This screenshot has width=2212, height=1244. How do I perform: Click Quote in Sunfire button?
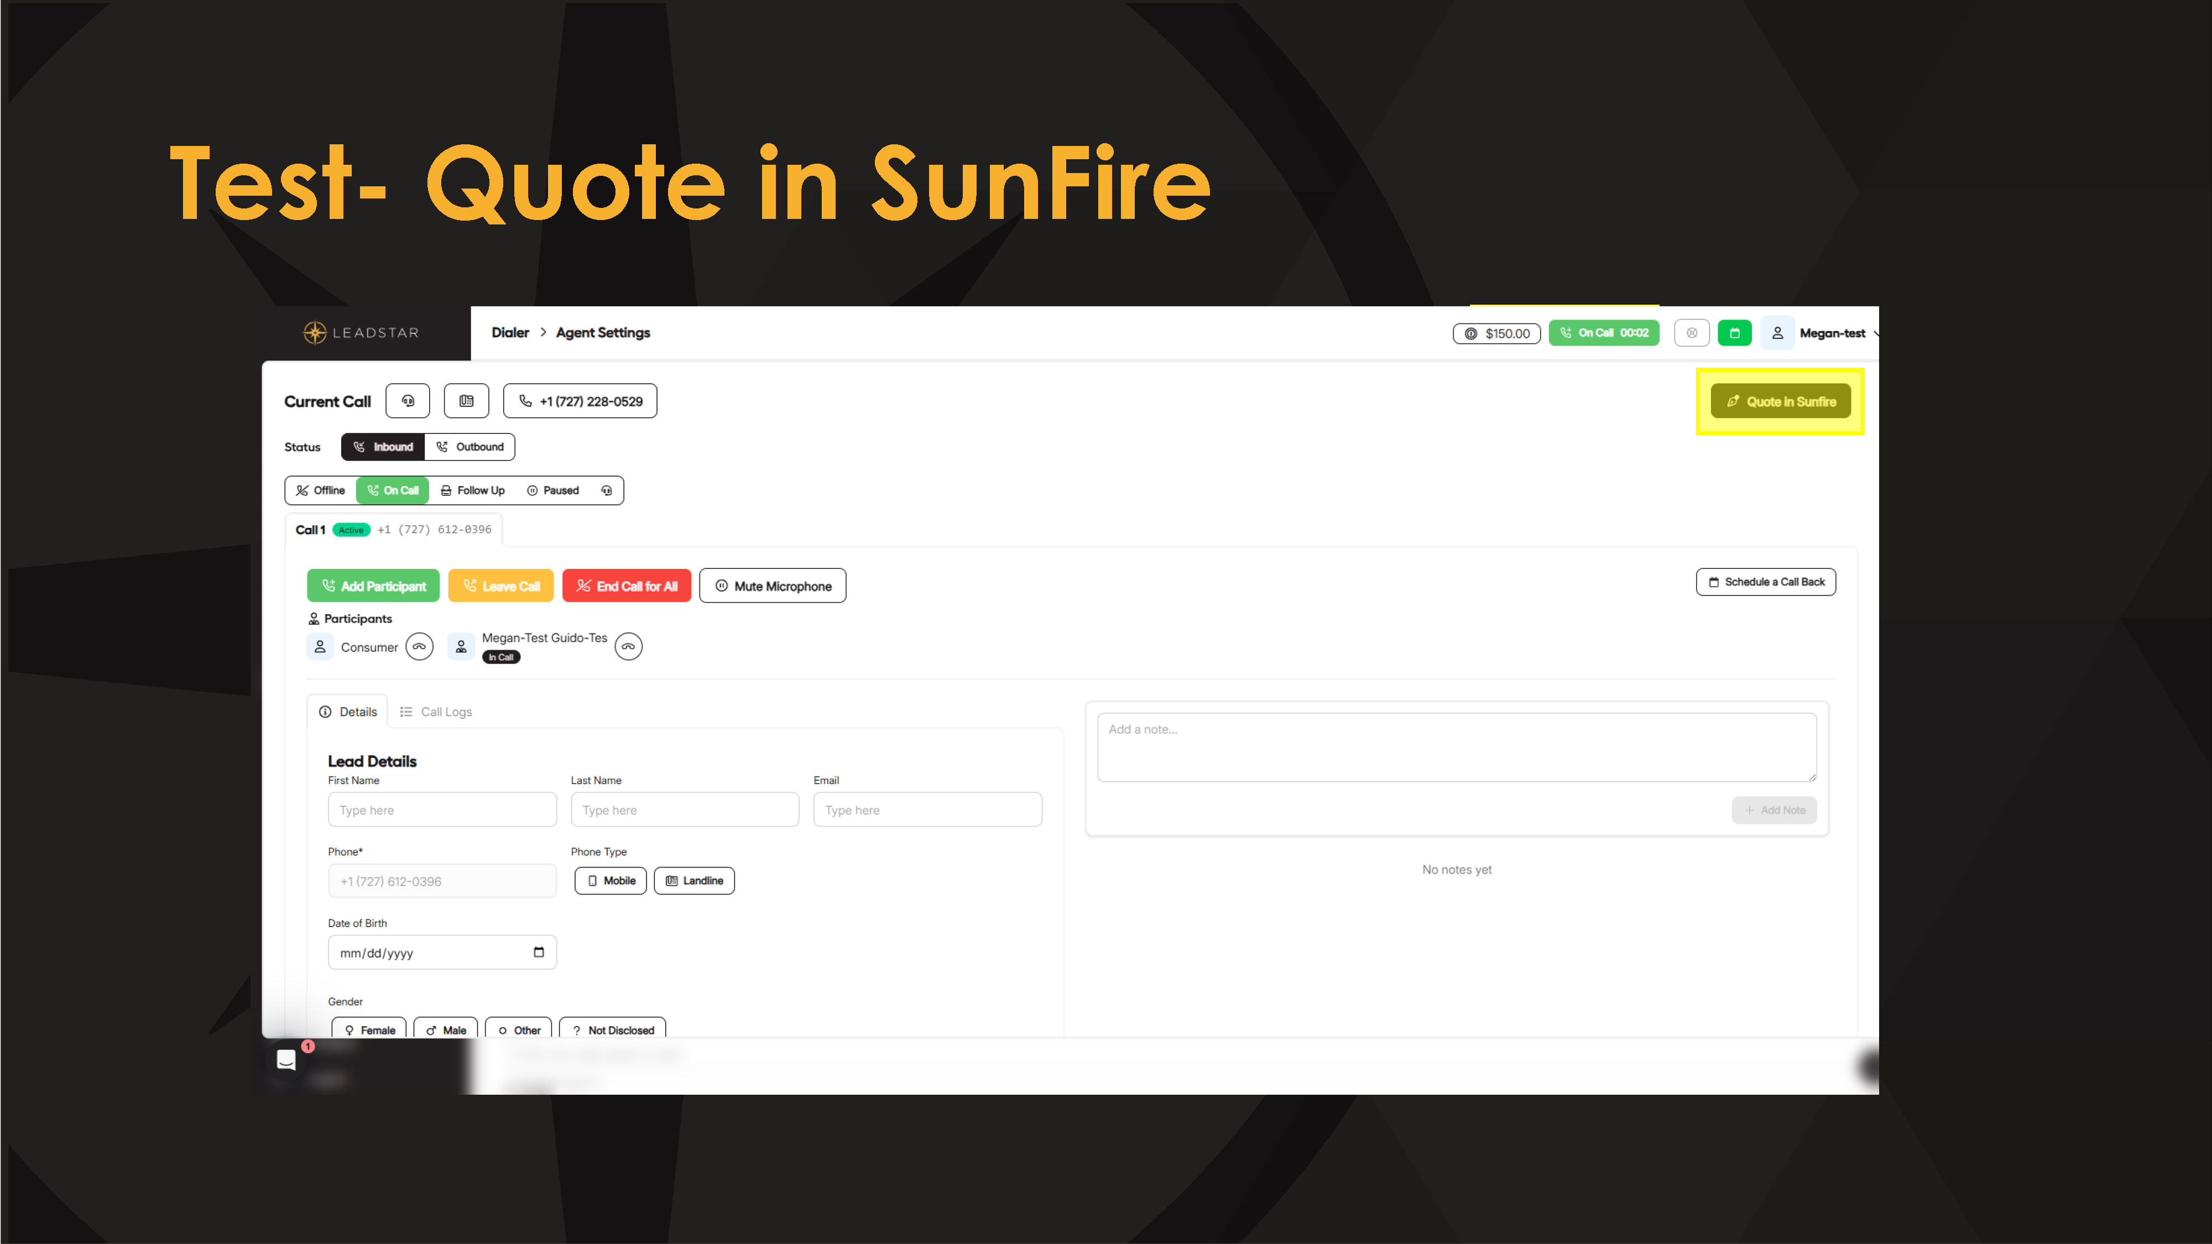pos(1781,401)
